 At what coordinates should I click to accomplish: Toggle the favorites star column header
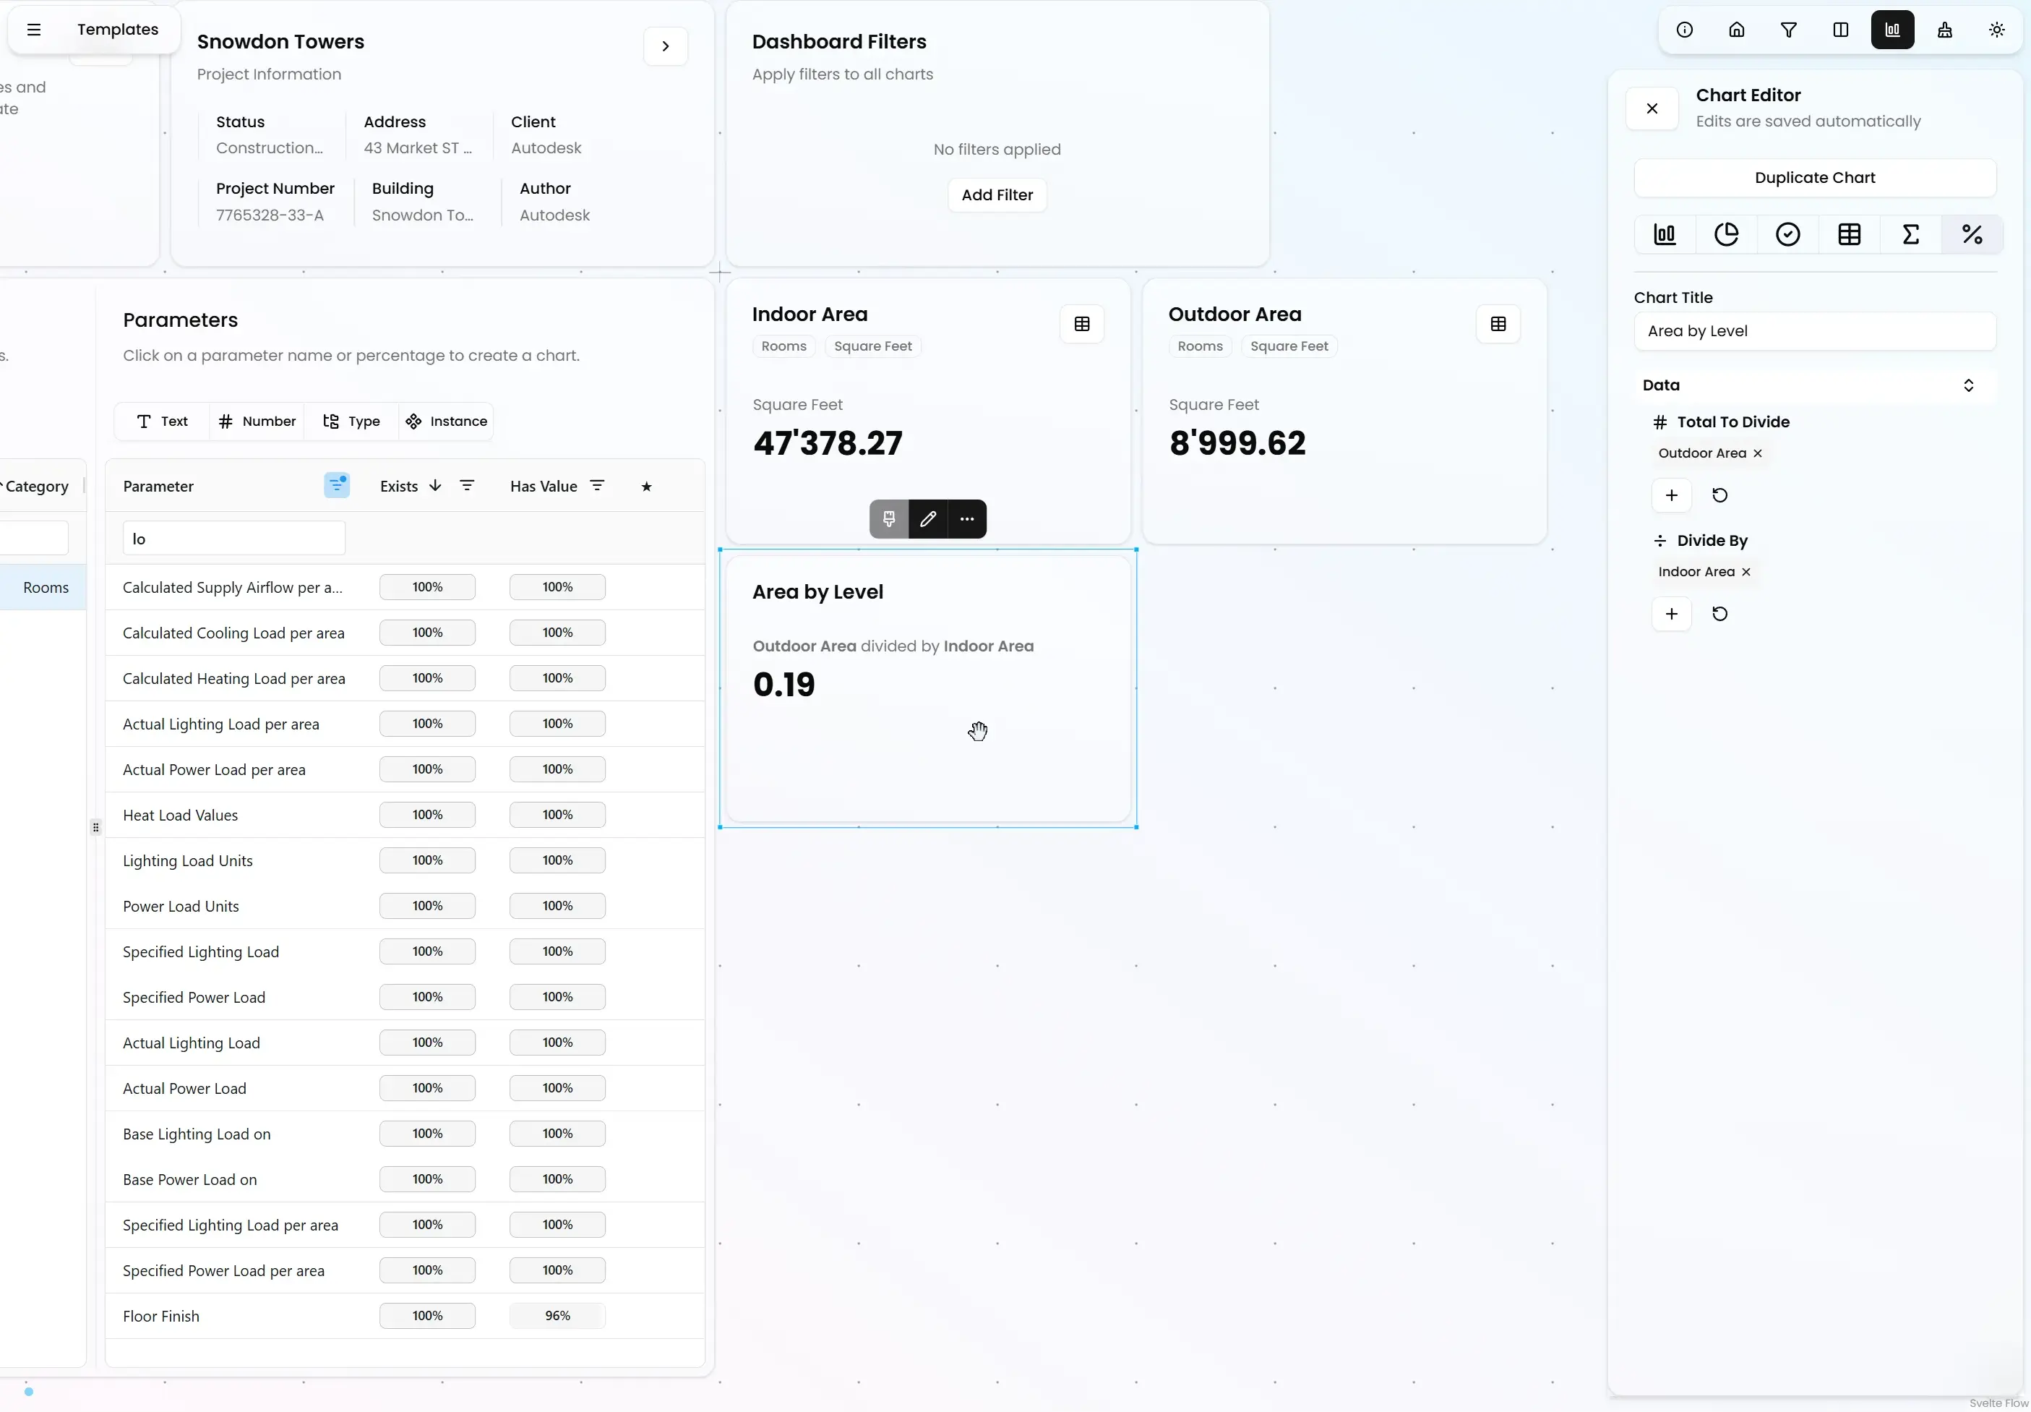point(646,487)
